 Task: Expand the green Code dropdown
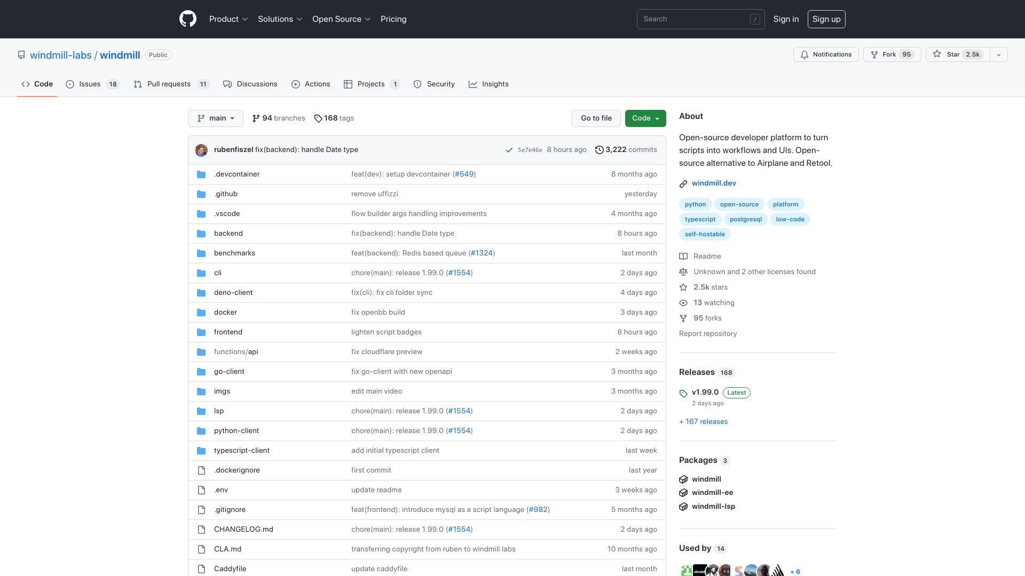click(x=645, y=118)
